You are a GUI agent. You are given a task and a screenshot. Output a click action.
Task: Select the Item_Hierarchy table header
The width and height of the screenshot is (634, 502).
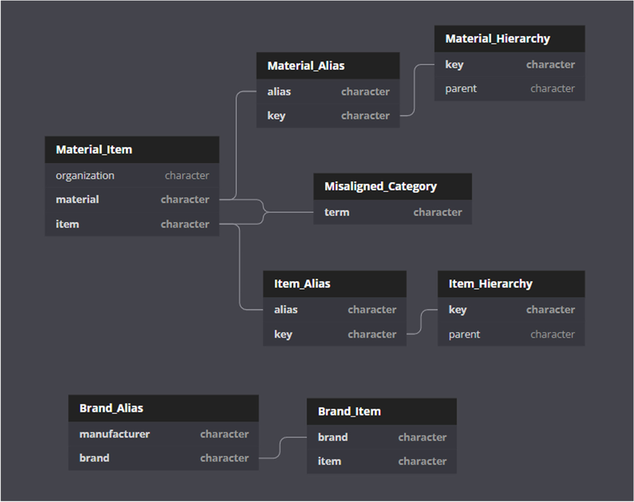coord(511,284)
